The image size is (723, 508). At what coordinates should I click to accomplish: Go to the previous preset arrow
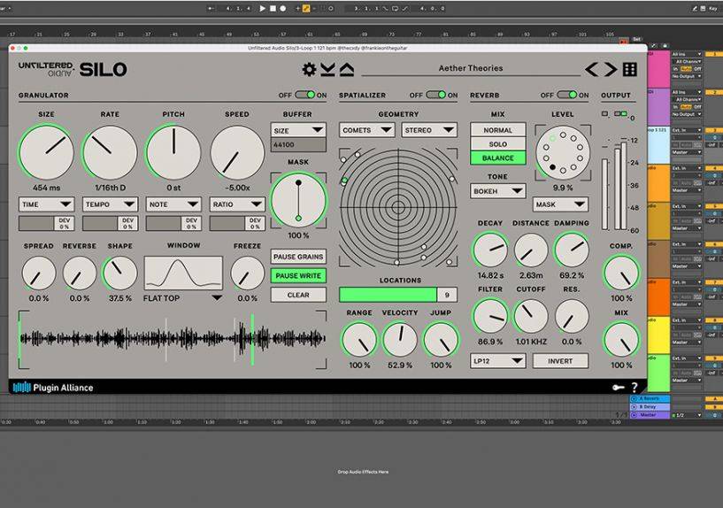(591, 69)
